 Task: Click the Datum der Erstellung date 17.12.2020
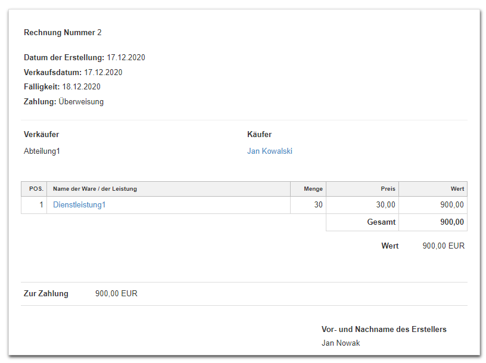tap(126, 58)
